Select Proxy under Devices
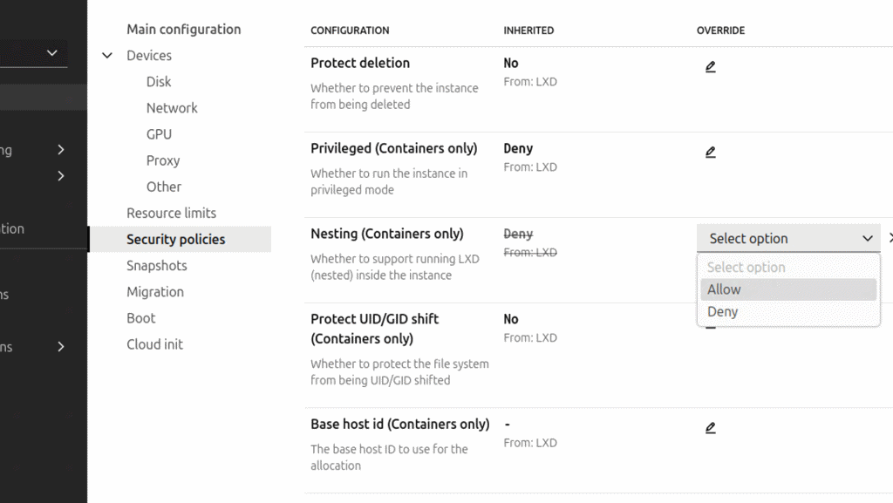893x503 pixels. click(x=163, y=160)
